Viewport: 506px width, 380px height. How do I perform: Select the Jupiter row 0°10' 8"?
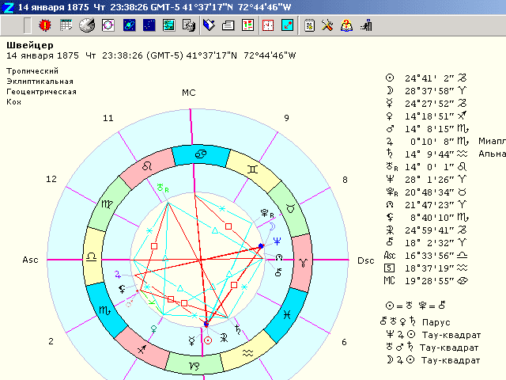426,142
